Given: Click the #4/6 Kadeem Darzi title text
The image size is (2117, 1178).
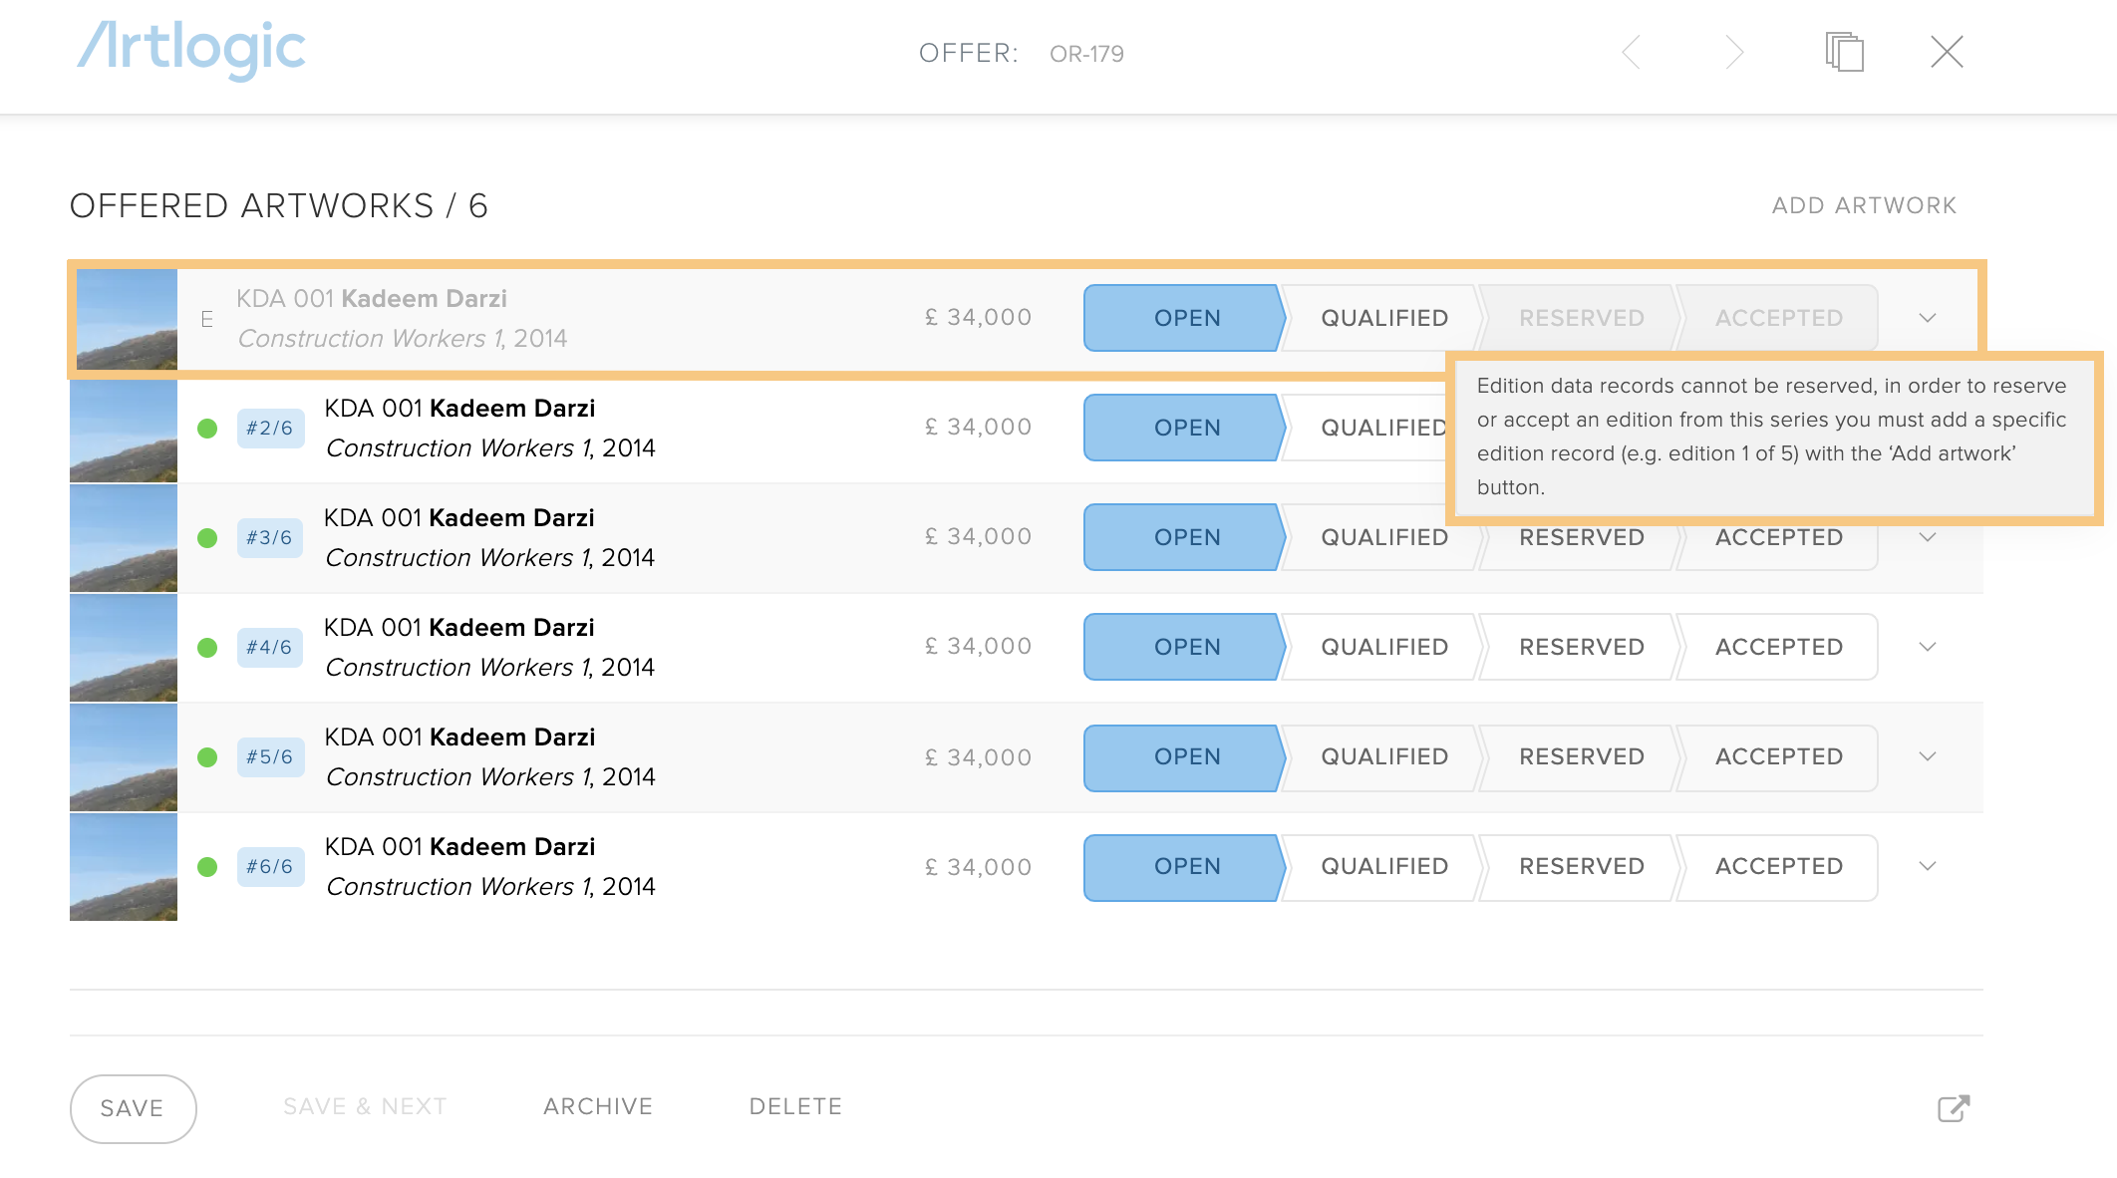Looking at the screenshot, I should (511, 628).
